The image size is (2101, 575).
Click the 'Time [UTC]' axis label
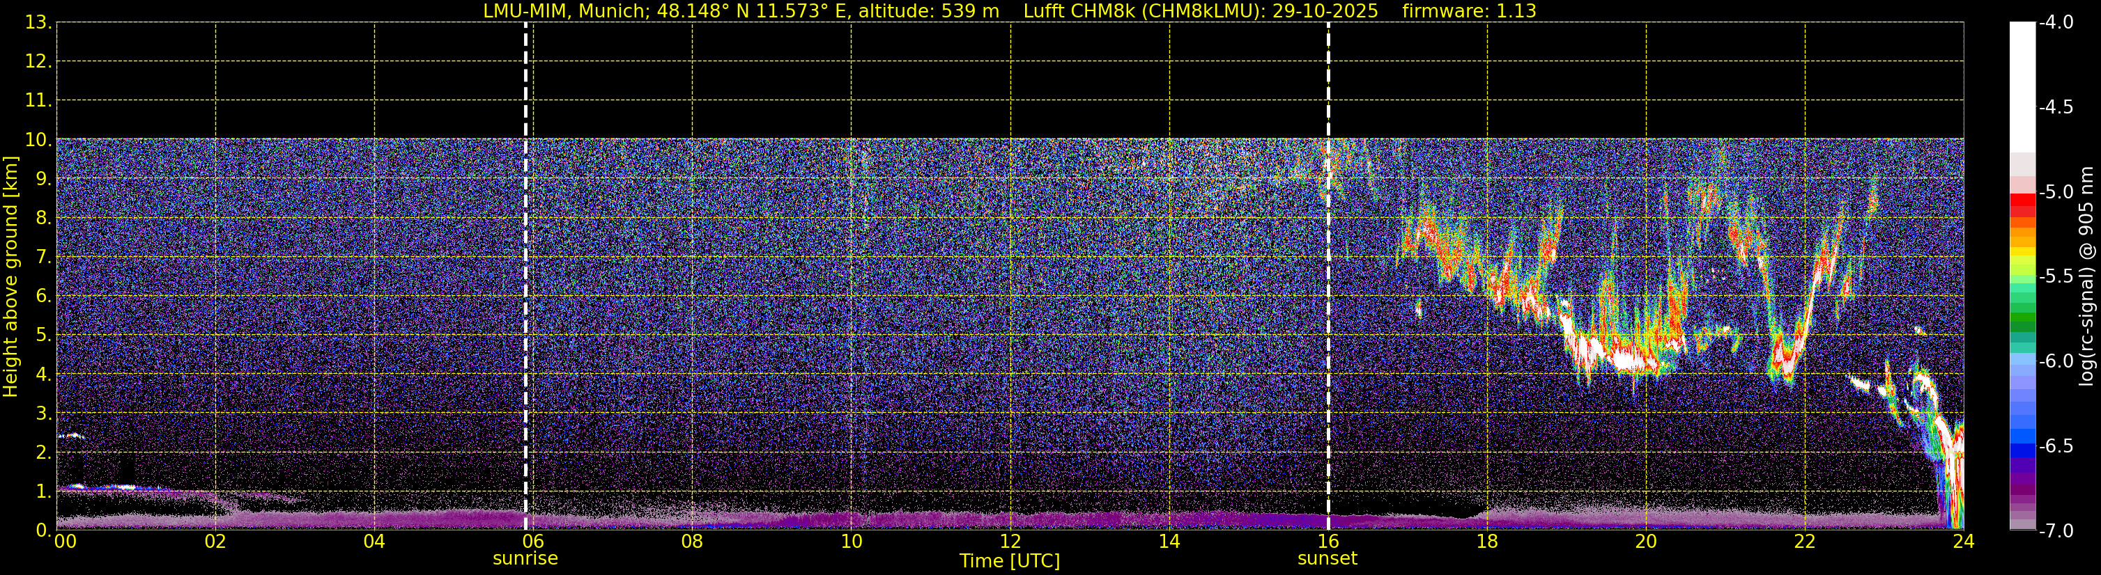pos(1010,561)
